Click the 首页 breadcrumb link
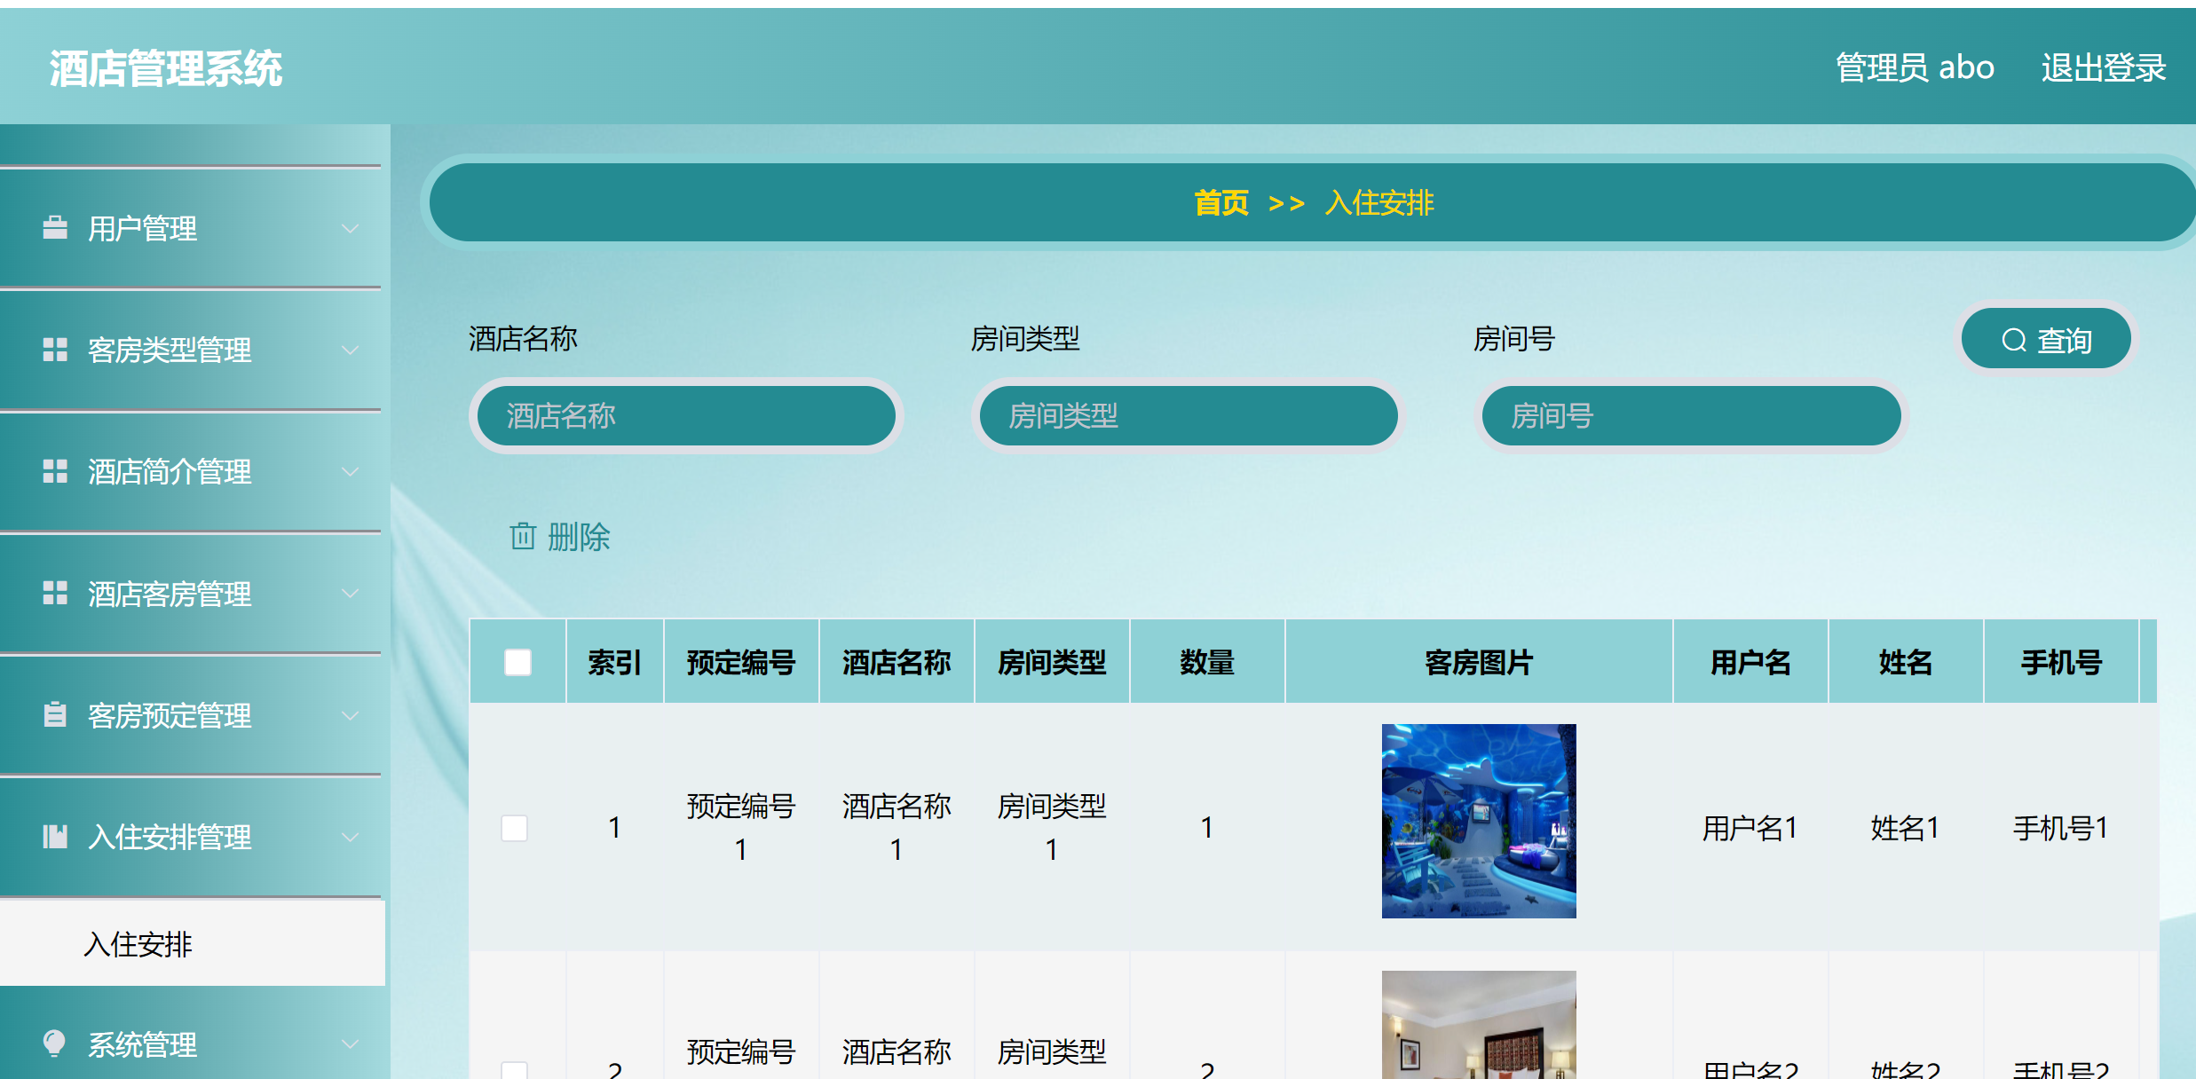 point(1221,203)
